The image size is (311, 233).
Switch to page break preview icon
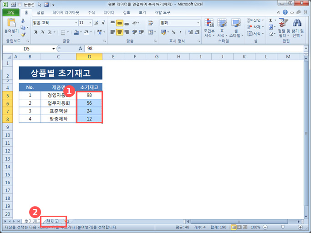(x=245, y=227)
